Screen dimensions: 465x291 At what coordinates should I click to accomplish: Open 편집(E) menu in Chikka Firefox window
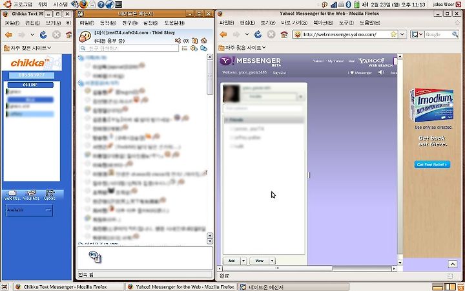coord(33,23)
